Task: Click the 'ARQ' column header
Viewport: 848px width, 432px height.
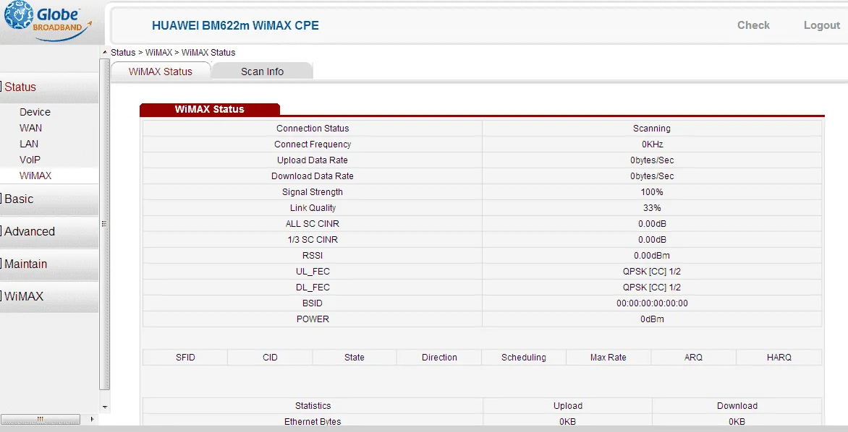Action: (x=693, y=358)
